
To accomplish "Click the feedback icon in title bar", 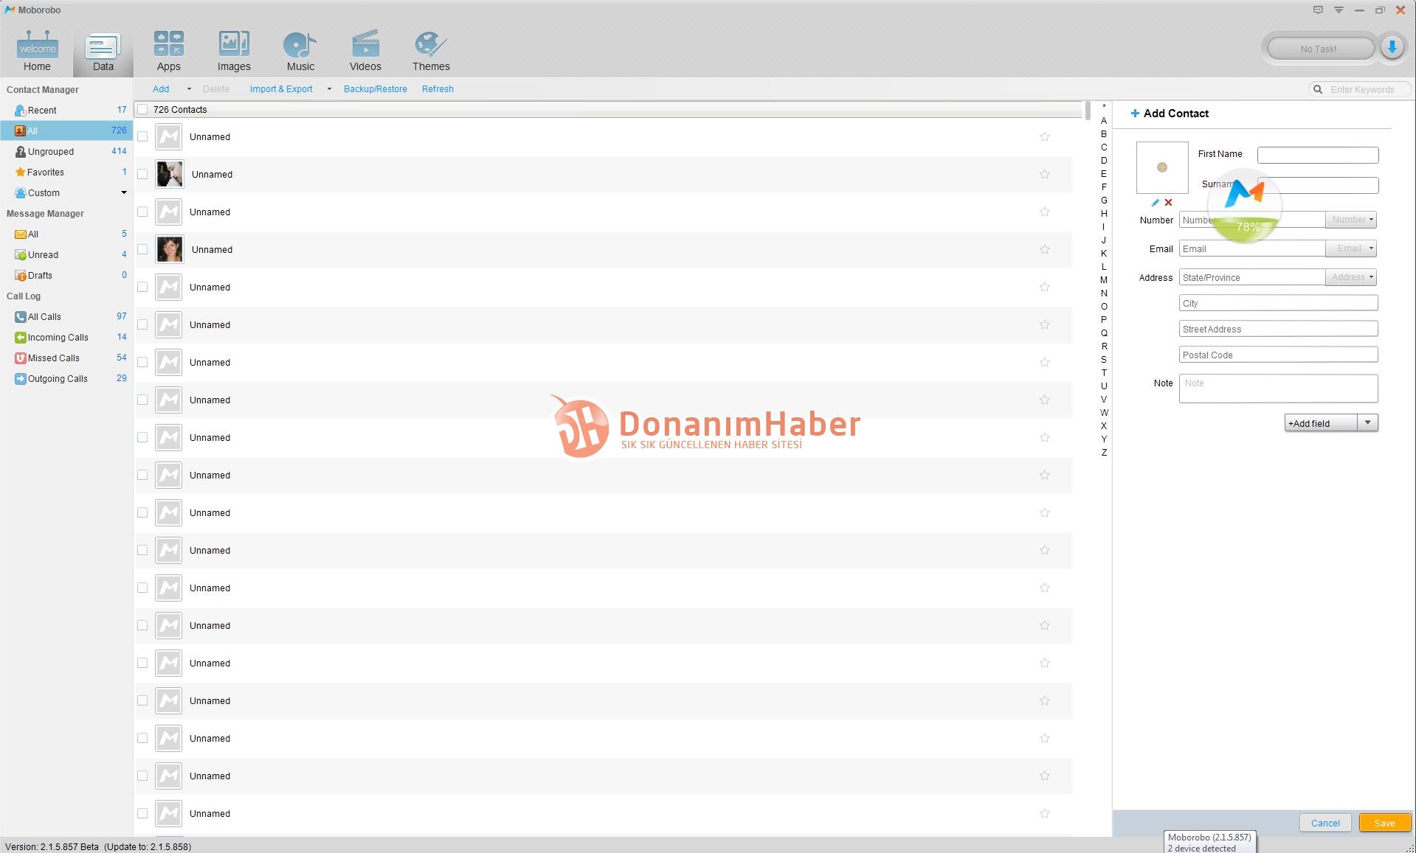I will point(1318,10).
